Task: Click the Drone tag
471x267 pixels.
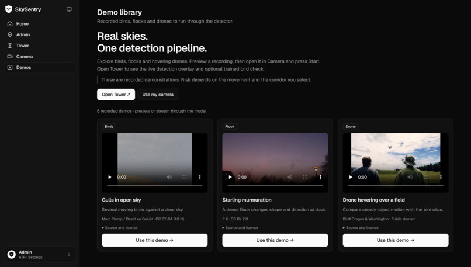Action: (351, 126)
